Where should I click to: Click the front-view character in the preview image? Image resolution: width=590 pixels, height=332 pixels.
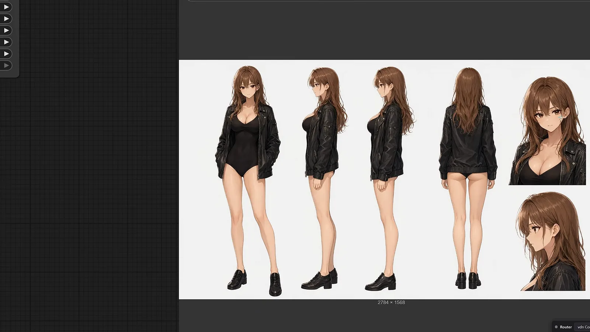pos(249,180)
